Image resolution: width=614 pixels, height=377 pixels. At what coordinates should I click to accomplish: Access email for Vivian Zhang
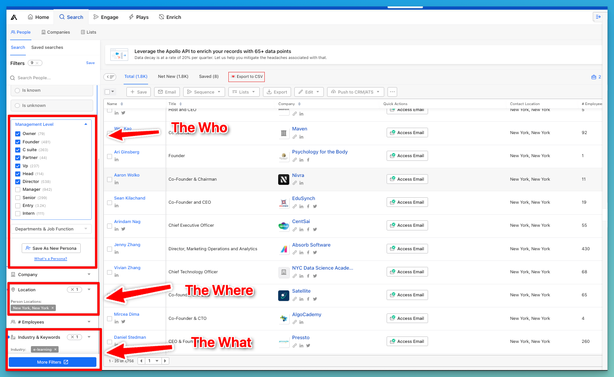pos(407,272)
